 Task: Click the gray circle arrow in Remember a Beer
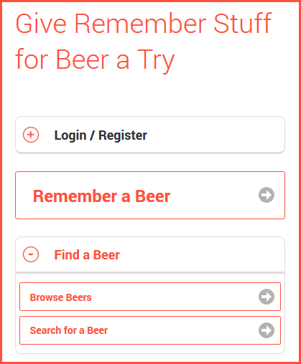point(267,195)
